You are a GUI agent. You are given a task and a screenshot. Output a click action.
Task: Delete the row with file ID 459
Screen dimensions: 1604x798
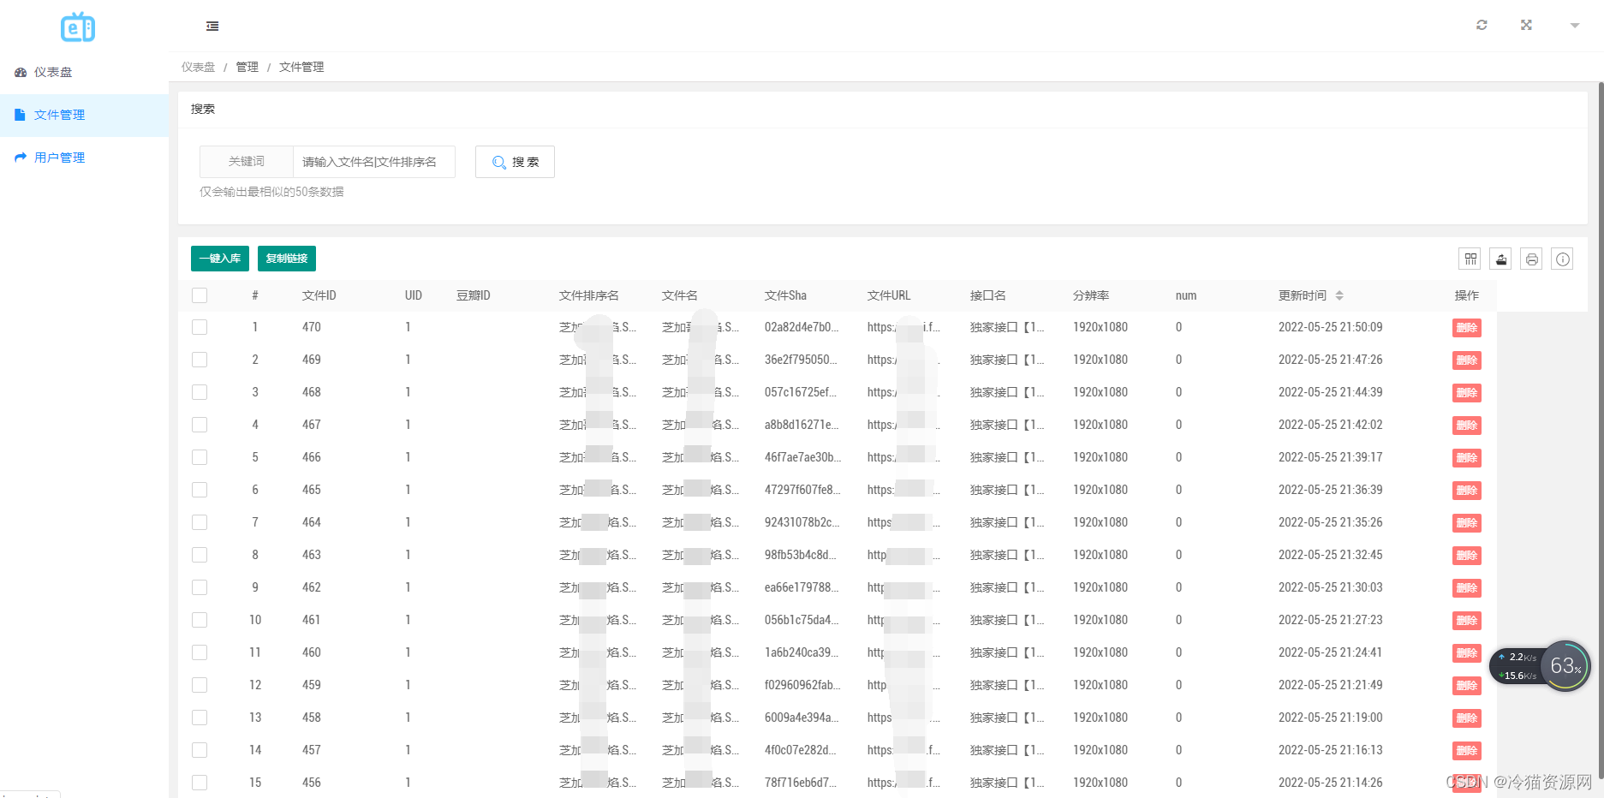tap(1467, 686)
